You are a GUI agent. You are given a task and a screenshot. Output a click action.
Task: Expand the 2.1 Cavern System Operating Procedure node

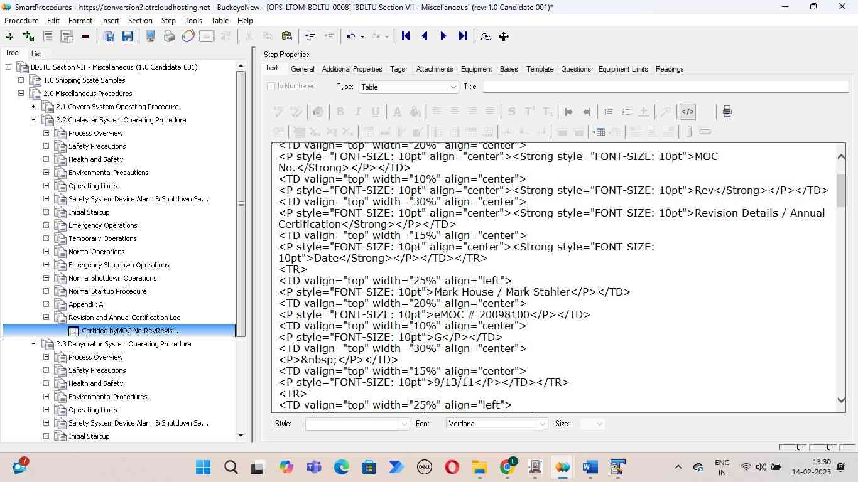coord(33,107)
